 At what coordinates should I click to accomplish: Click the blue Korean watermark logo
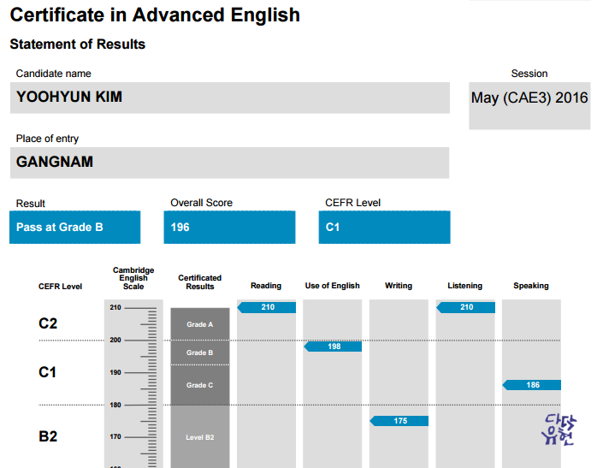(x=560, y=429)
